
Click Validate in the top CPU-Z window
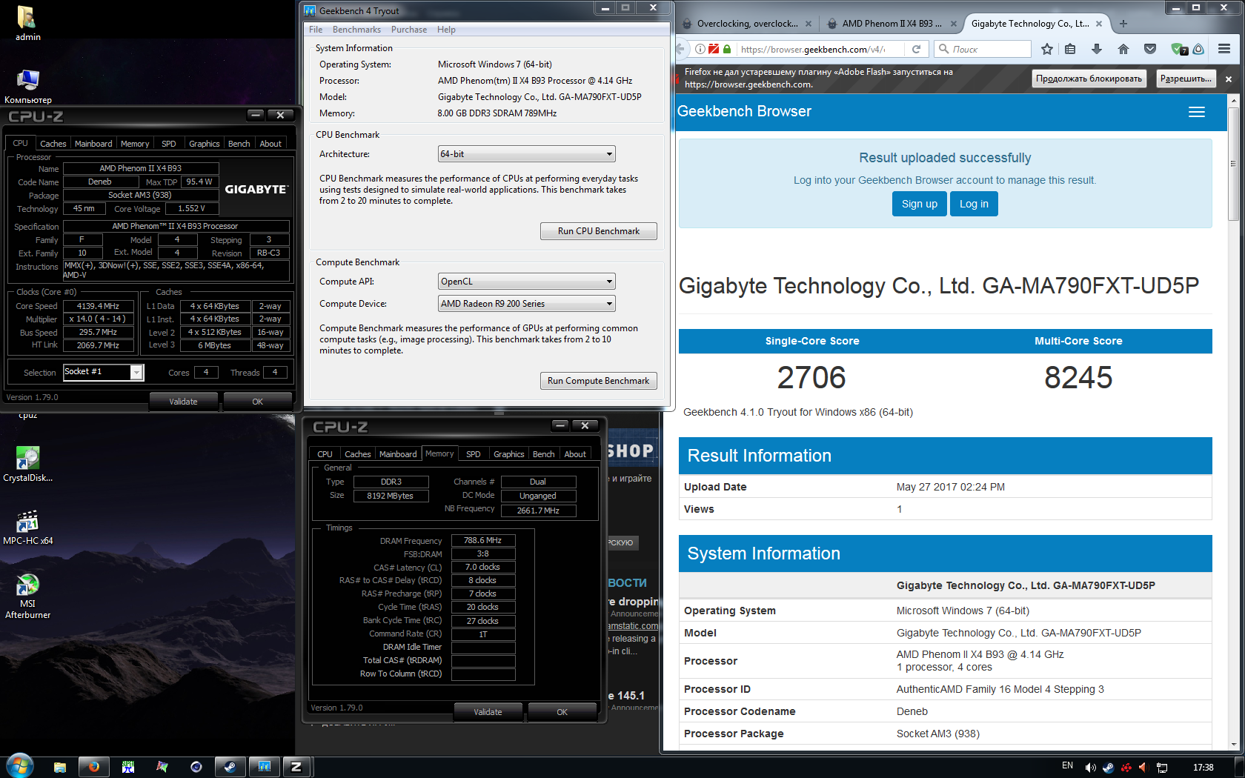[x=183, y=402]
